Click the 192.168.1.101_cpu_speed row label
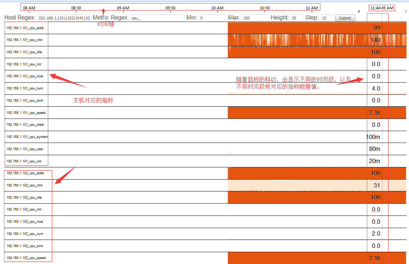The image size is (409, 264). click(x=26, y=113)
